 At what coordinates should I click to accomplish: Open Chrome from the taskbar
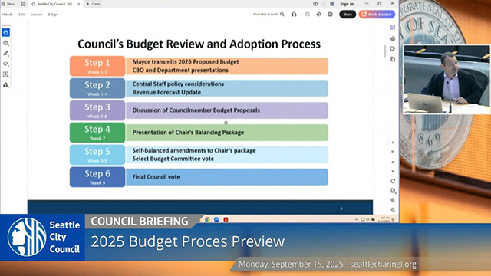pyautogui.click(x=207, y=220)
